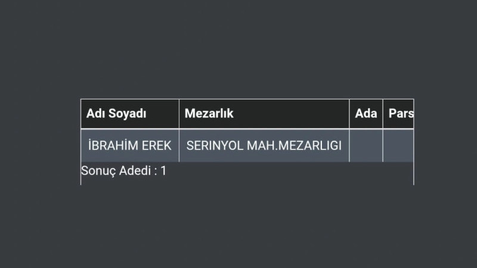Click the empty Pars cell in result row
Screen dimensions: 477x268
(x=398, y=146)
